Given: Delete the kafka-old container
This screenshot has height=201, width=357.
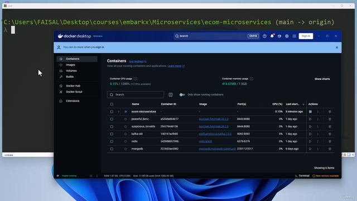Looking at the screenshot, I should click(x=330, y=134).
